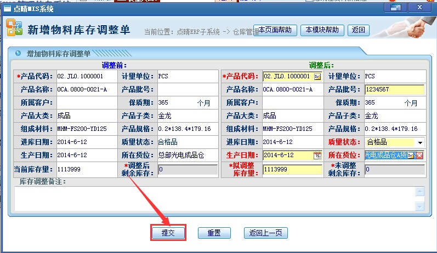Image resolution: width=437 pixels, height=253 pixels.
Task: Click the 未调整剩余库存 field showing 0
Action: point(395,169)
